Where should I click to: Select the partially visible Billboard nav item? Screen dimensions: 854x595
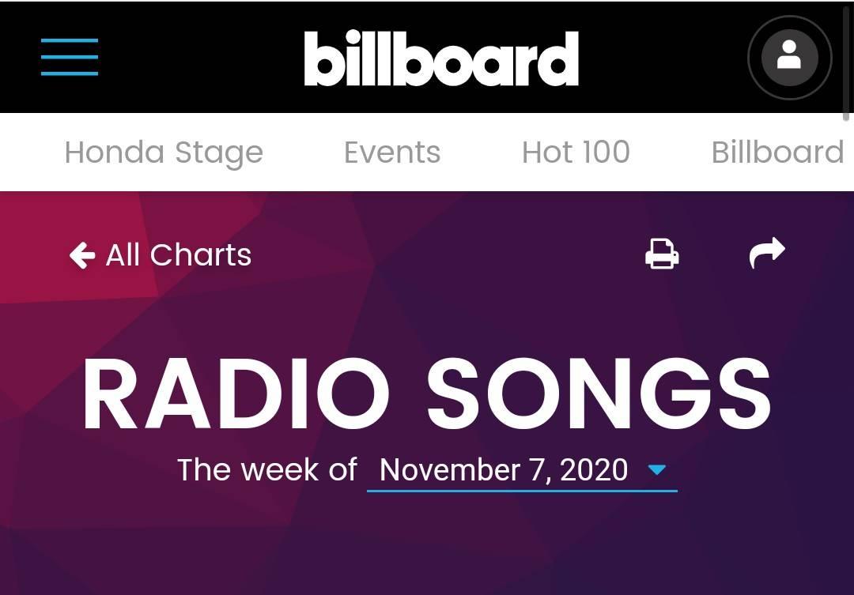pyautogui.click(x=778, y=152)
